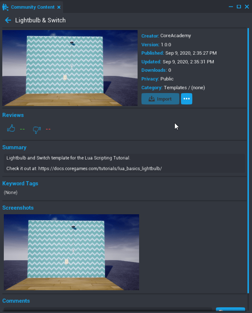Click the Community Content tab icon
Image resolution: width=252 pixels, height=313 pixels.
(x=5, y=7)
